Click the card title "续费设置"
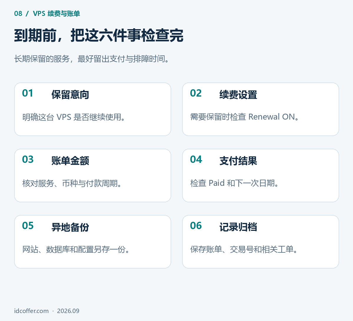 [x=238, y=95]
